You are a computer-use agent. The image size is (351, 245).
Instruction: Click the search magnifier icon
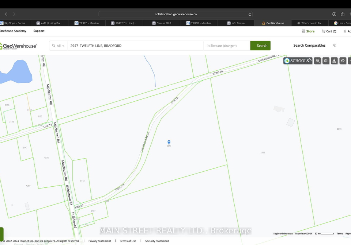point(54,46)
